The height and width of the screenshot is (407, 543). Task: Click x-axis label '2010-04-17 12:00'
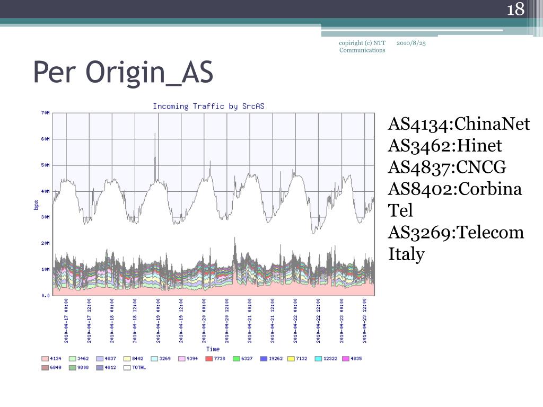click(89, 321)
